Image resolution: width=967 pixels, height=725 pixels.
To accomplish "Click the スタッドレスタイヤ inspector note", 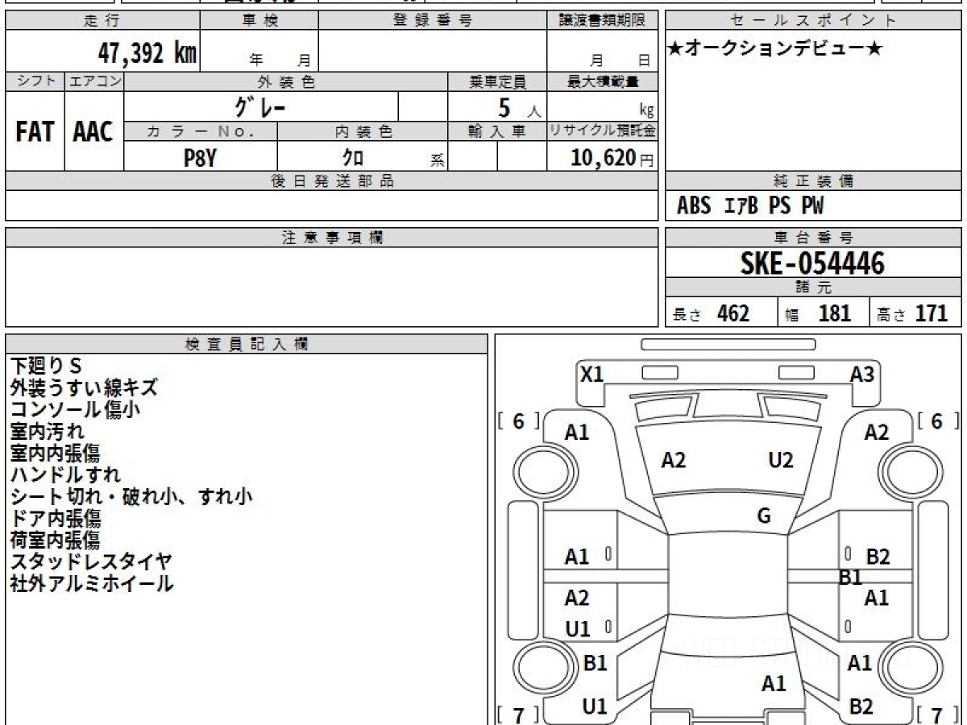I will (91, 561).
